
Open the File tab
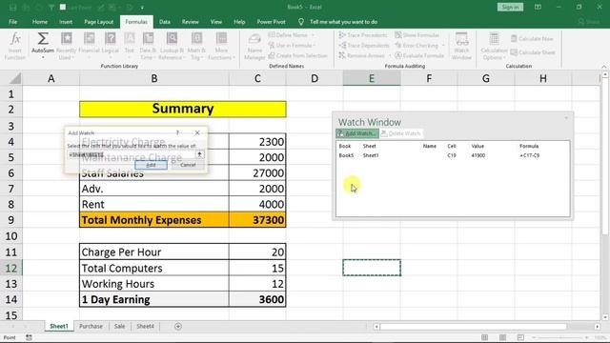[12, 22]
